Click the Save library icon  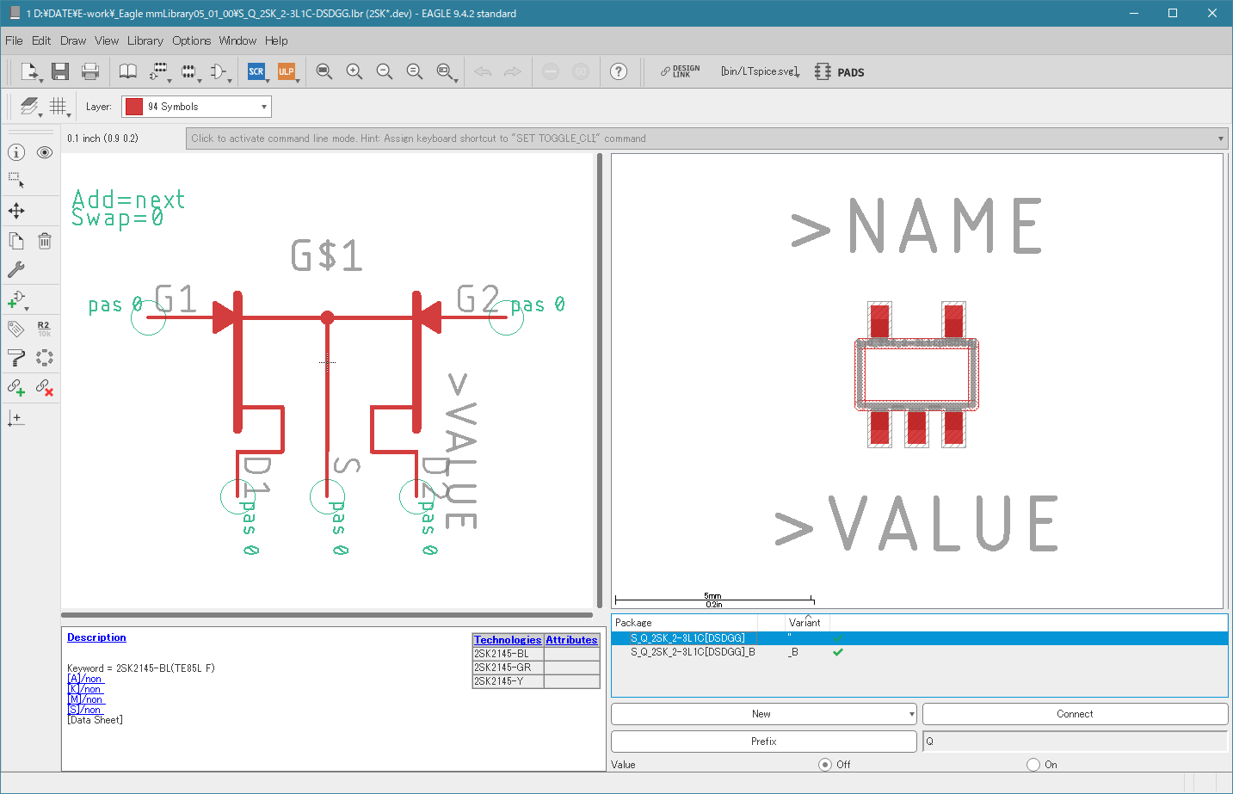59,71
